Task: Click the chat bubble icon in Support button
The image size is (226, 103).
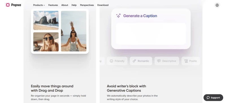Action: coord(208,98)
